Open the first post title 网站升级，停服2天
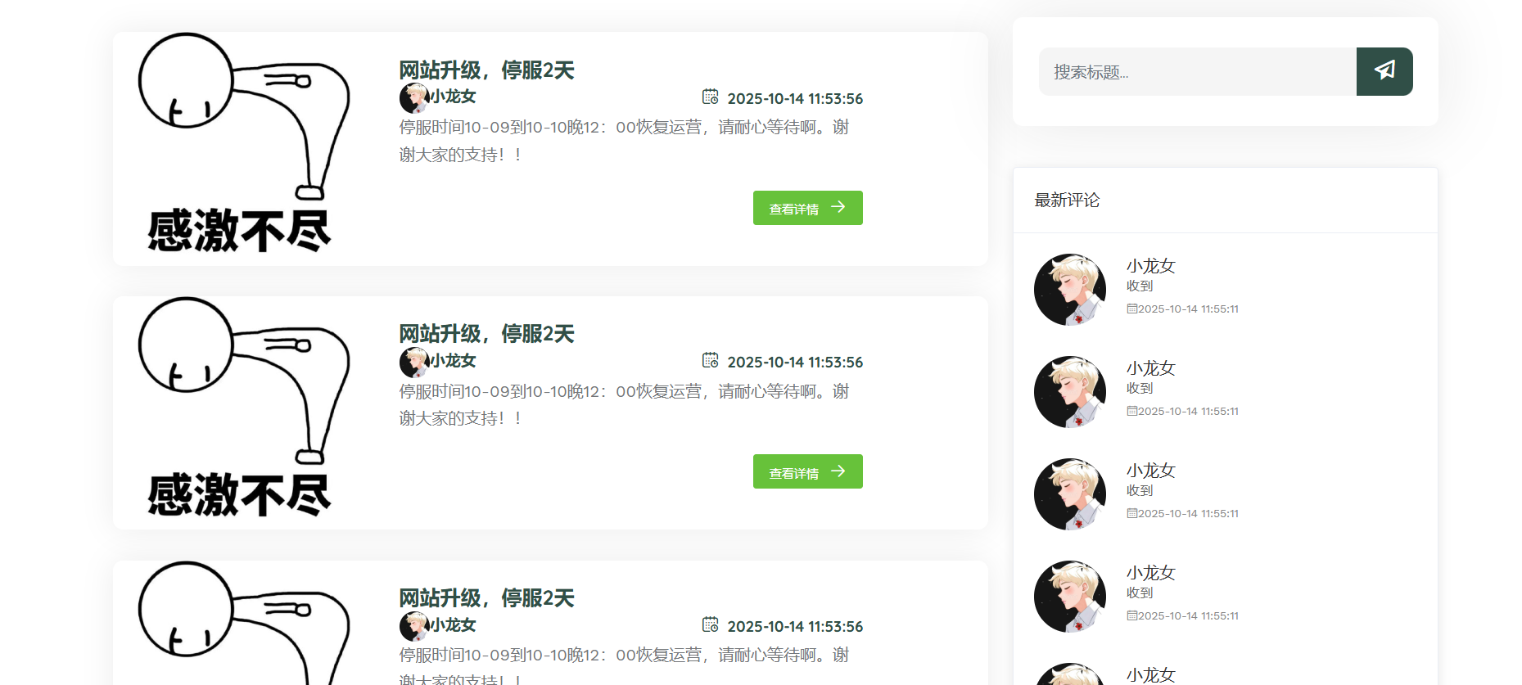Image resolution: width=1522 pixels, height=685 pixels. 487,70
